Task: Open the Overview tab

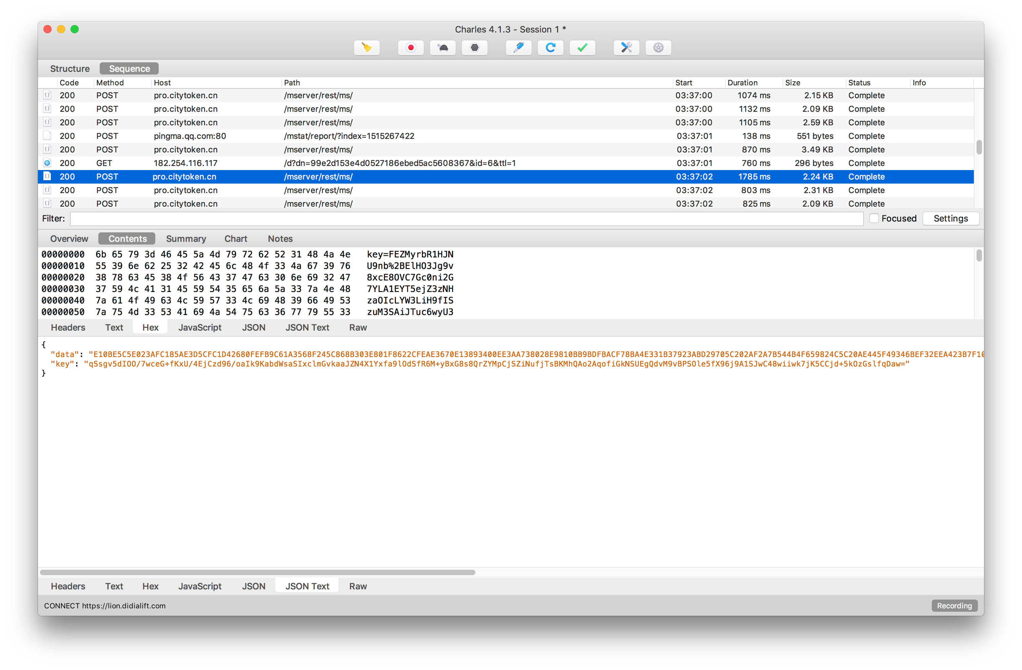Action: tap(69, 238)
